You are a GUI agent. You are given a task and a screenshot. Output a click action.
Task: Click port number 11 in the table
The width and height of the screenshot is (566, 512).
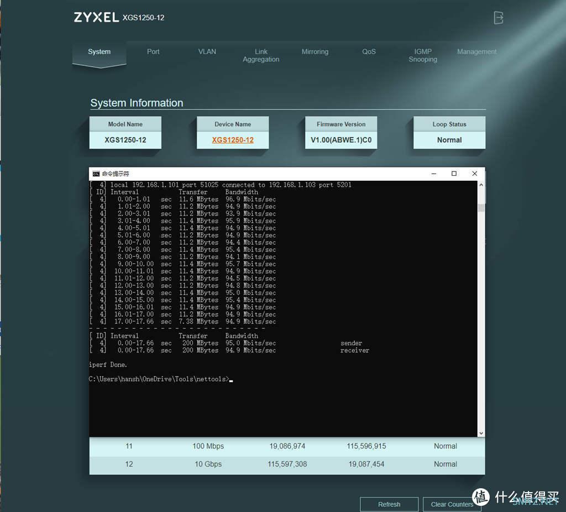pyautogui.click(x=129, y=446)
